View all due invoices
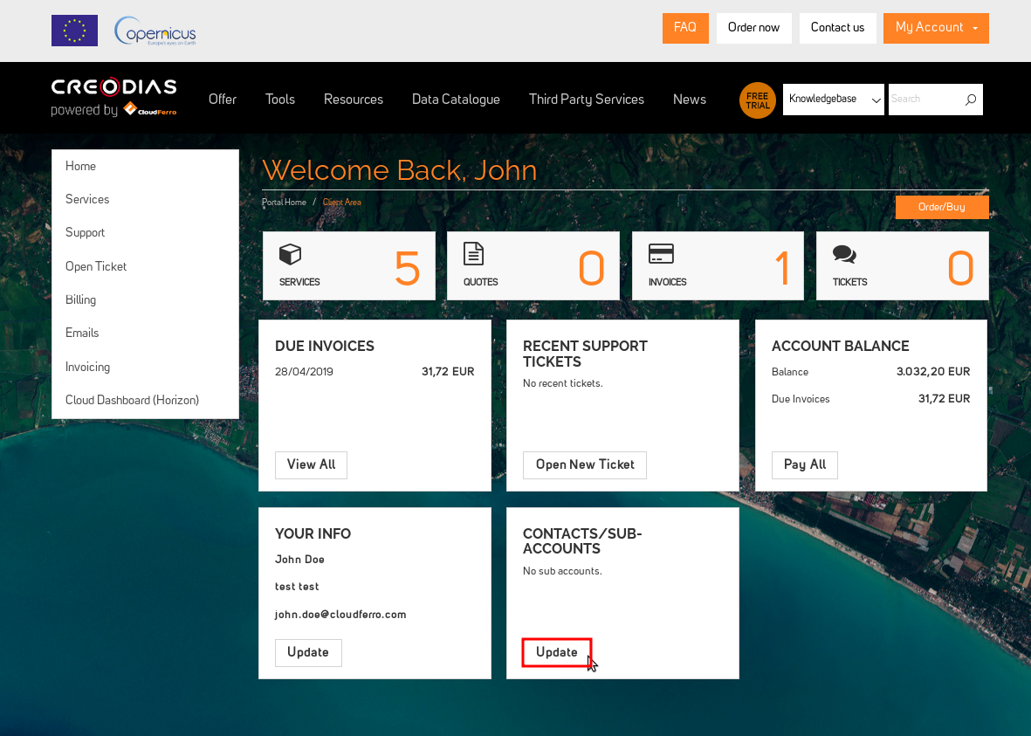This screenshot has width=1031, height=736. pos(311,465)
